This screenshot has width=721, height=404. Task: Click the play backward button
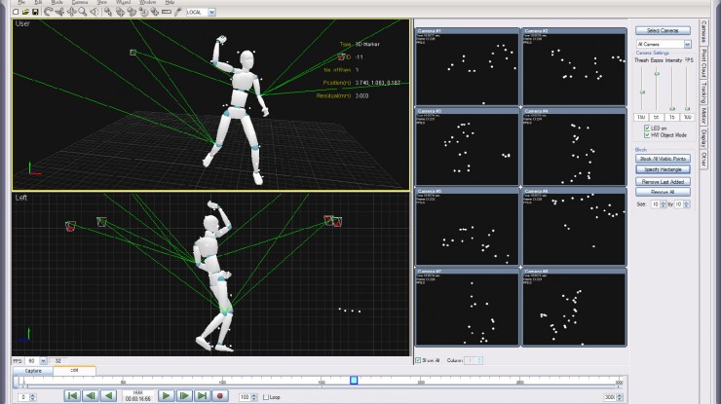[108, 396]
